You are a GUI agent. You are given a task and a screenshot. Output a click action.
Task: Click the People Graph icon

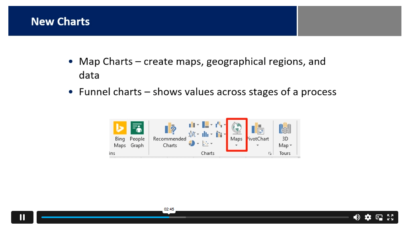click(137, 128)
